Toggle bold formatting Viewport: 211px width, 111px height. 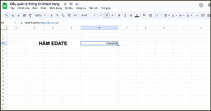[119, 16]
